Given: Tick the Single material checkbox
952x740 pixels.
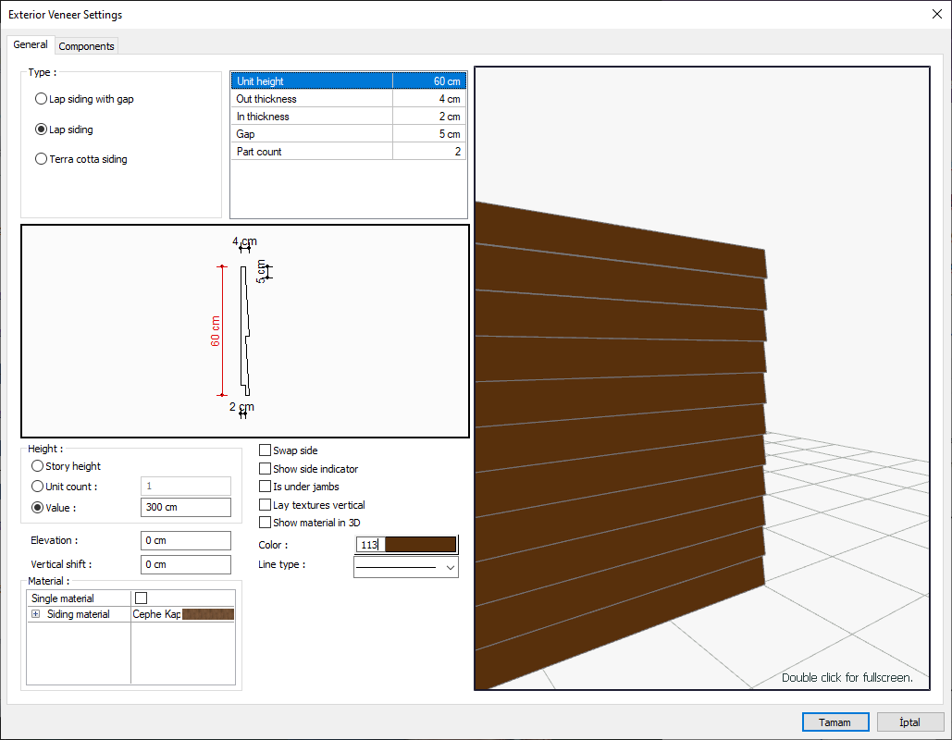Looking at the screenshot, I should coord(142,598).
